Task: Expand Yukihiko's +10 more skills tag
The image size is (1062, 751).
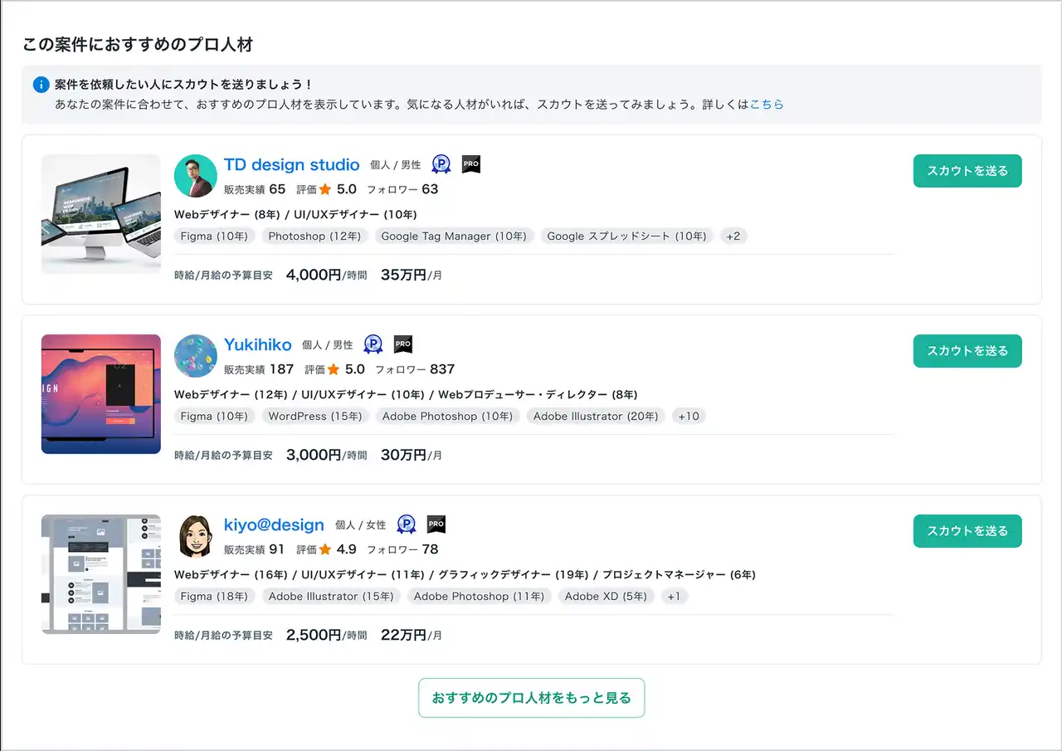Action: 689,417
